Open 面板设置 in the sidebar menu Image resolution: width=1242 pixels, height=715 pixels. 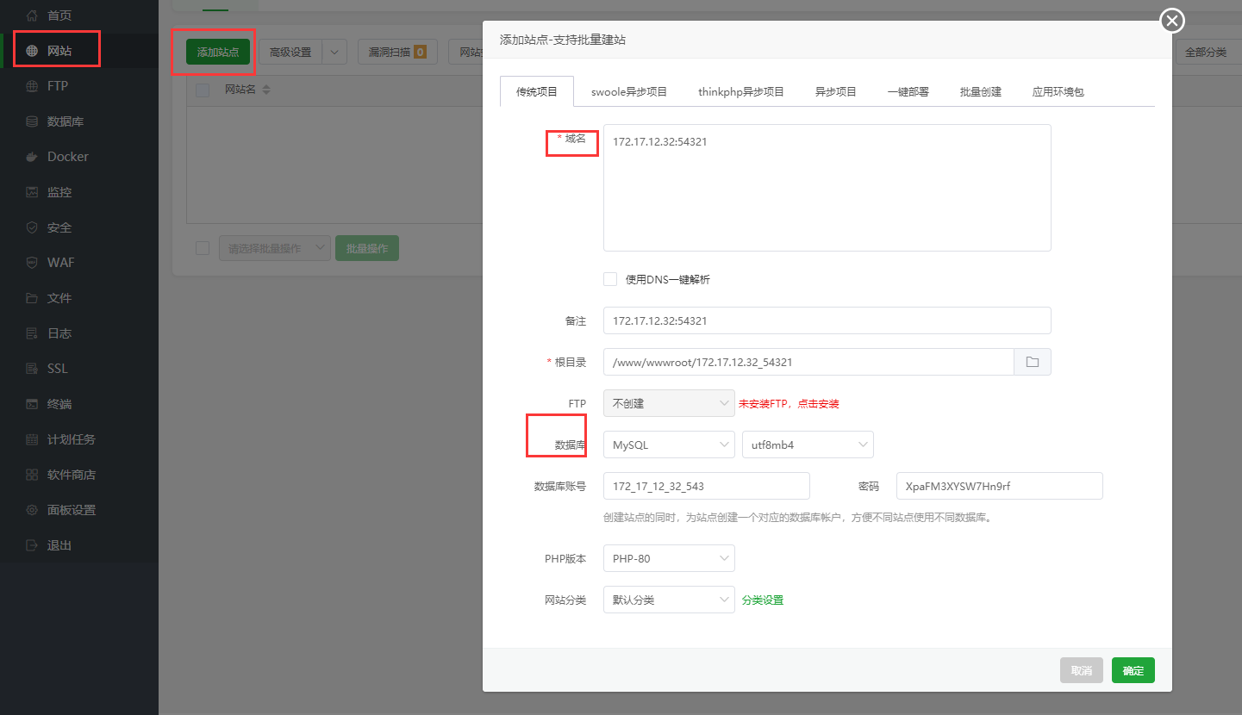[72, 510]
